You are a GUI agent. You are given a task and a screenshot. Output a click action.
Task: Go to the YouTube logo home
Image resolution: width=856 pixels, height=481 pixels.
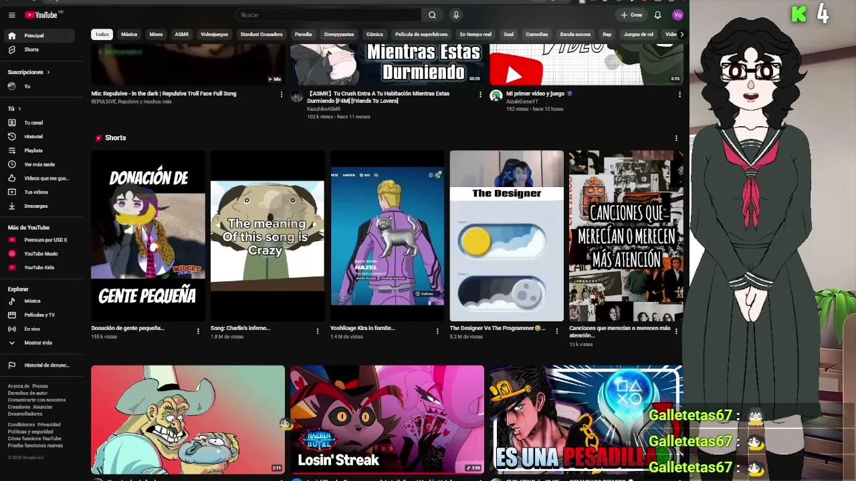(41, 15)
